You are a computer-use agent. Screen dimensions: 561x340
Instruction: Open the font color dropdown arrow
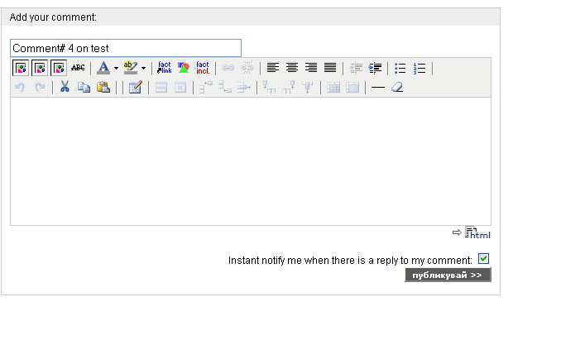pos(116,68)
